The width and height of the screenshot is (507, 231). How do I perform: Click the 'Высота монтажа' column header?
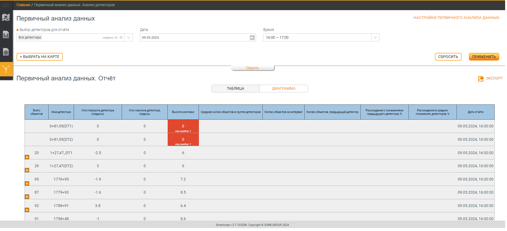coord(183,112)
